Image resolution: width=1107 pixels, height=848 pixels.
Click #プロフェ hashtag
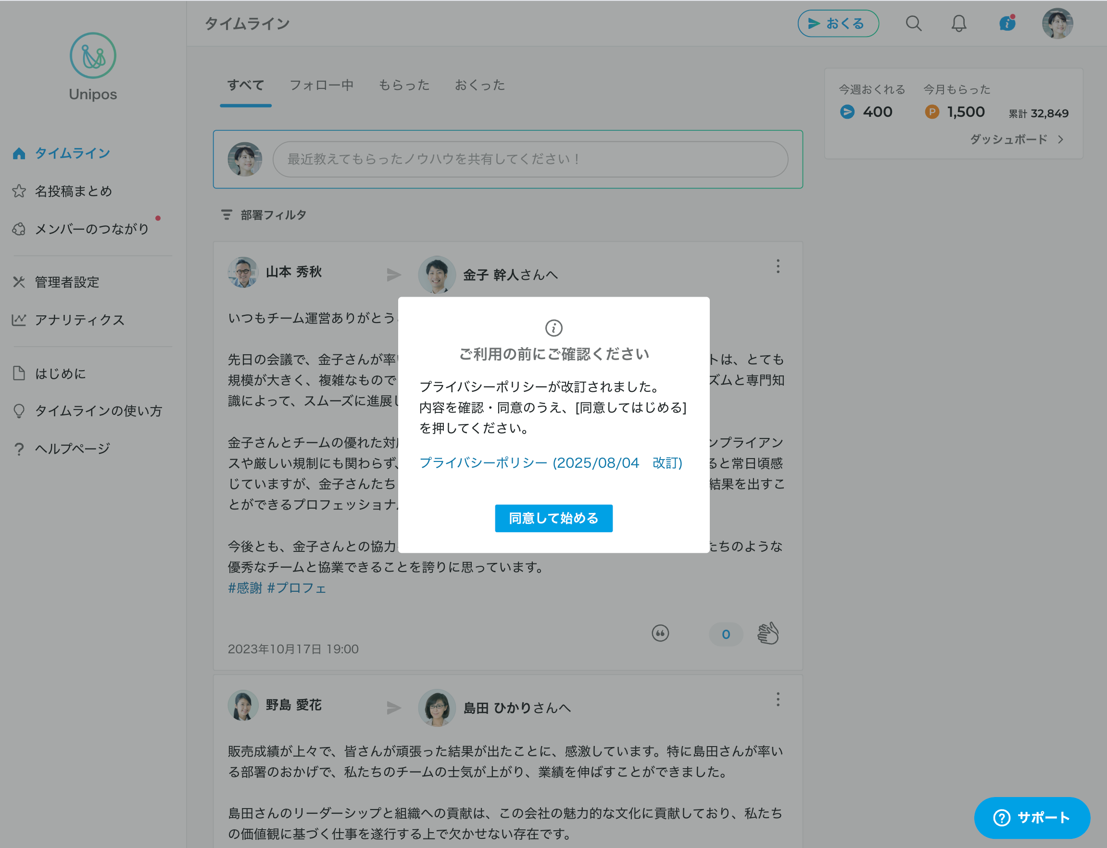[297, 588]
